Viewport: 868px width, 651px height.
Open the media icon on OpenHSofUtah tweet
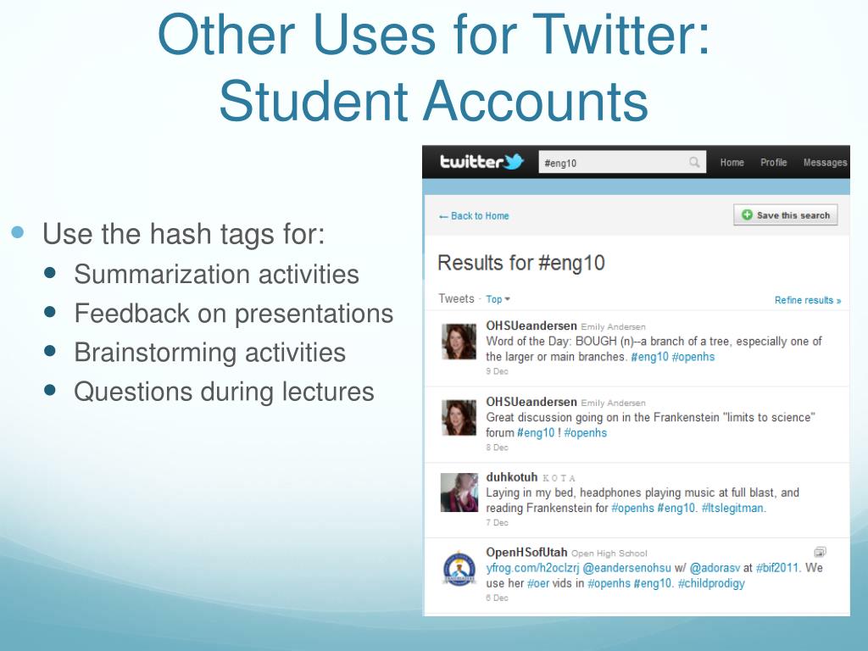pos(820,552)
